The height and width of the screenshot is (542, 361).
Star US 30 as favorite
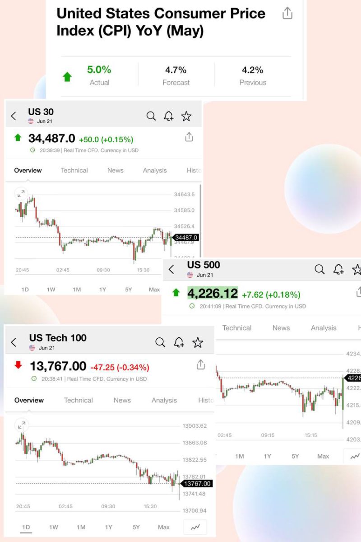186,116
